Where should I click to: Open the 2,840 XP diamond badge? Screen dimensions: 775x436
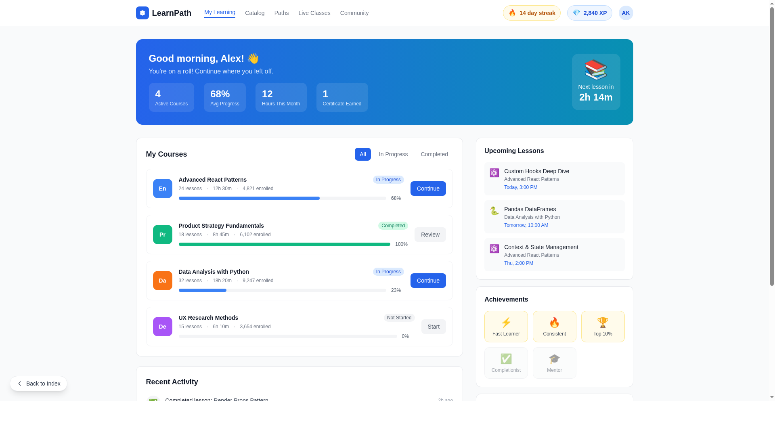589,13
